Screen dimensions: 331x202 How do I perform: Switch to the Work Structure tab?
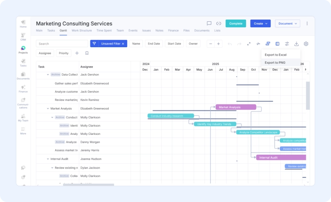[81, 31]
